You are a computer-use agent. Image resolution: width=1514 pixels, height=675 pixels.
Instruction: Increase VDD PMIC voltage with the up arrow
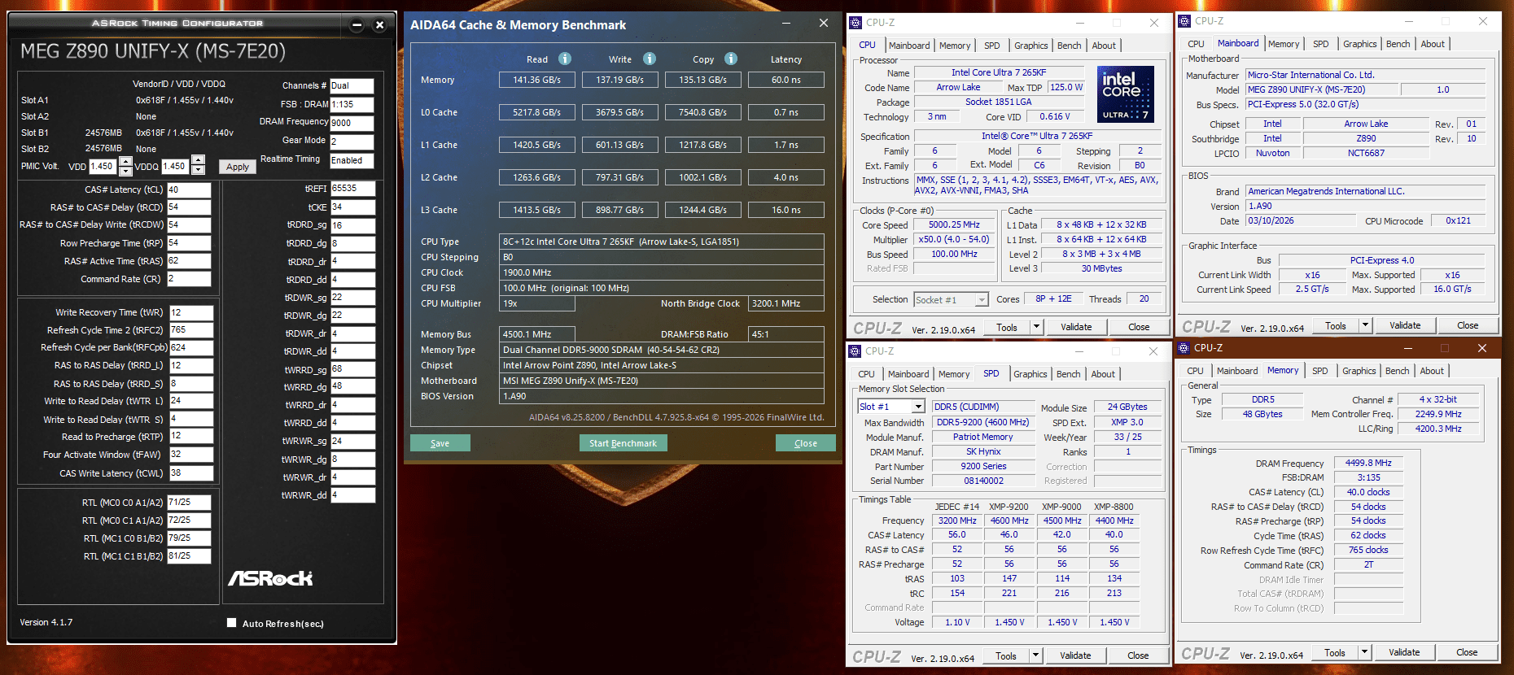pyautogui.click(x=125, y=161)
